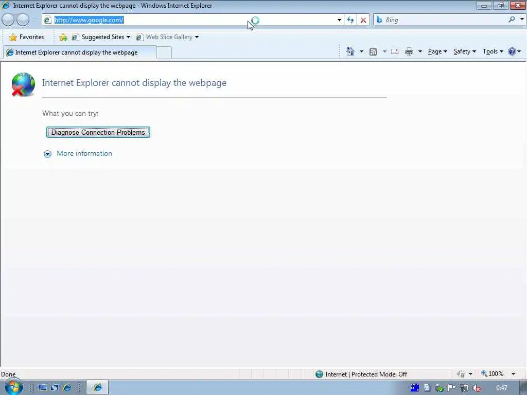The height and width of the screenshot is (395, 527).
Task: Click the search magnifier icon
Action: coord(512,20)
